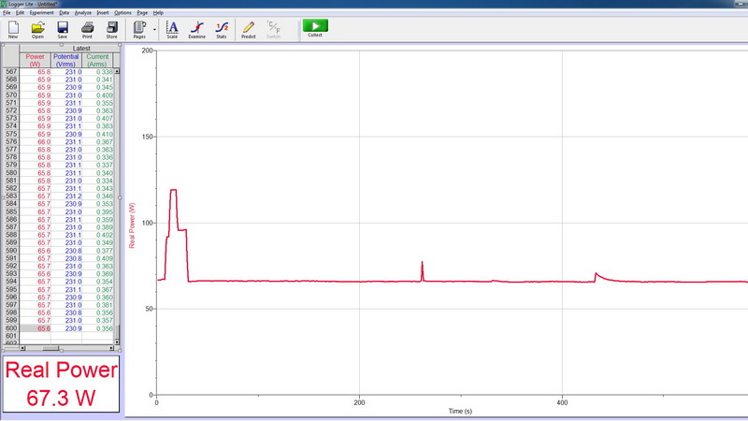Open the Analyze menu

(84, 12)
